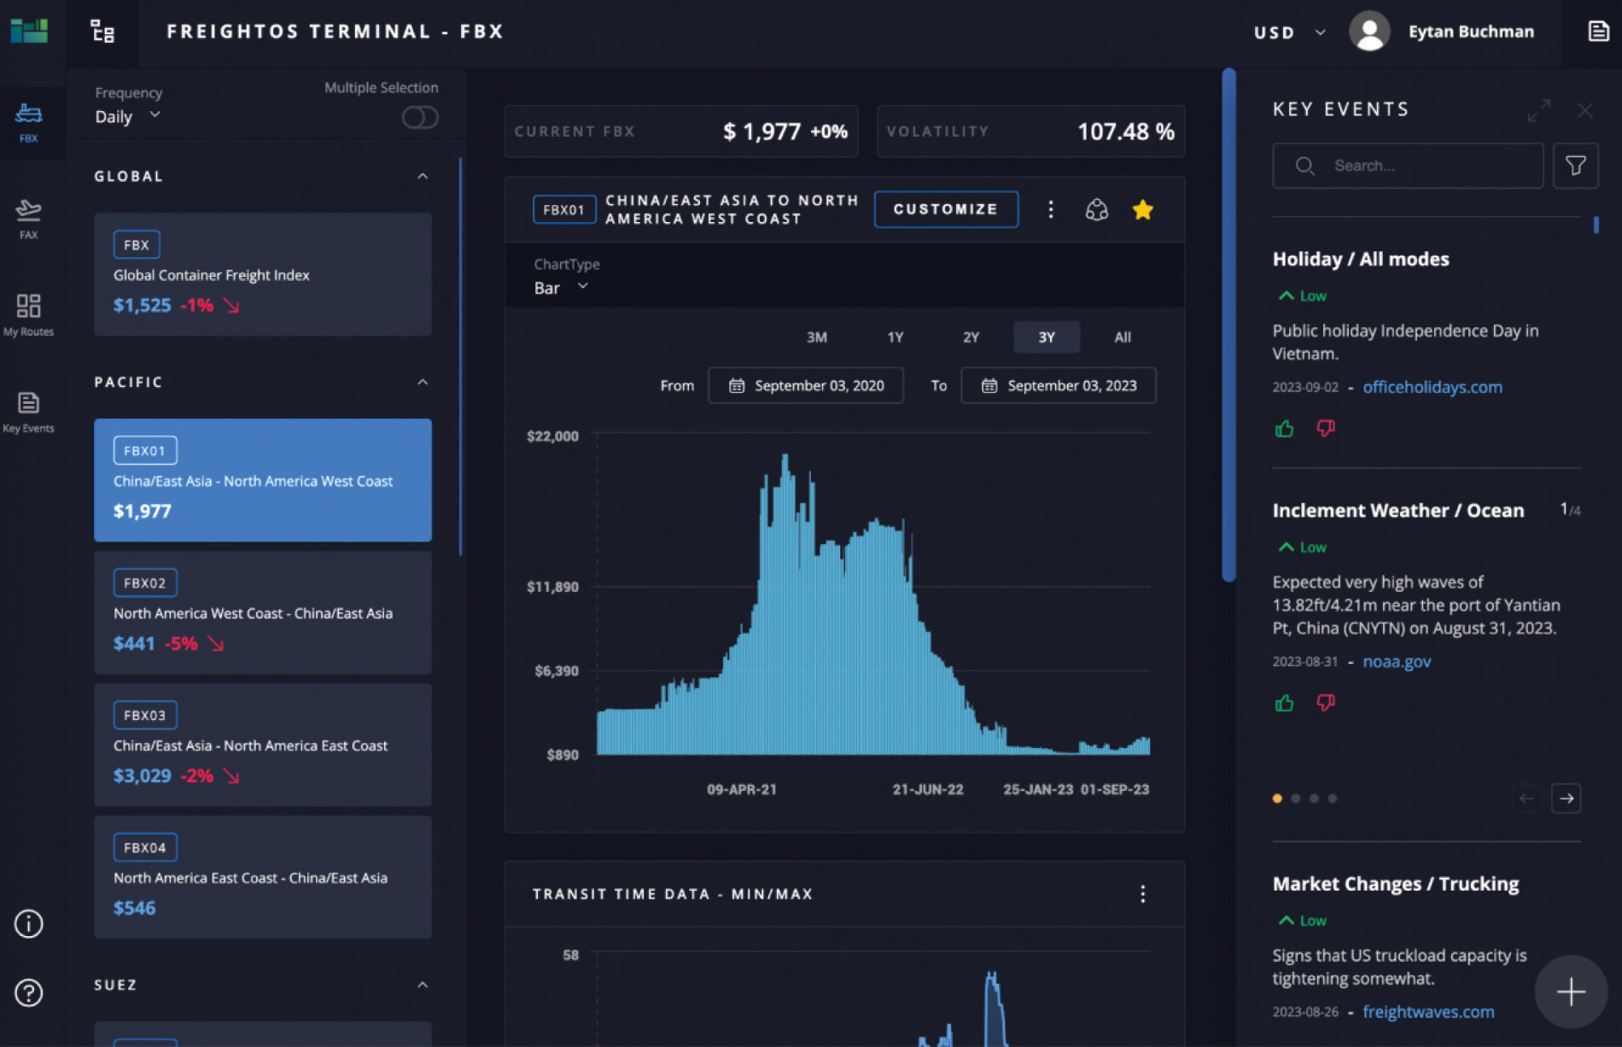Collapse the Pacific section

tap(423, 382)
